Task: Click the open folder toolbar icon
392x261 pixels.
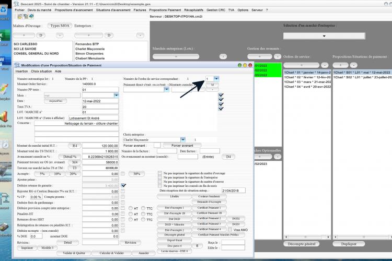Action: 20,17
